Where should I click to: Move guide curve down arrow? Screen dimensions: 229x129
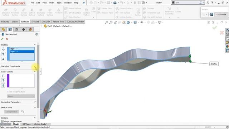(x=3, y=85)
